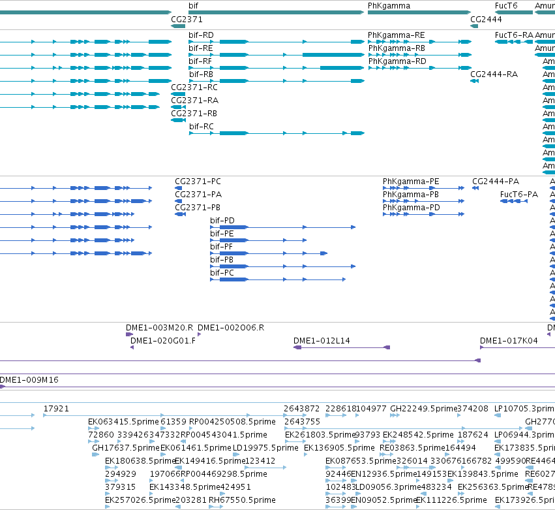The width and height of the screenshot is (555, 510).
Task: Select protein FucT6-PA
Action: (x=514, y=201)
